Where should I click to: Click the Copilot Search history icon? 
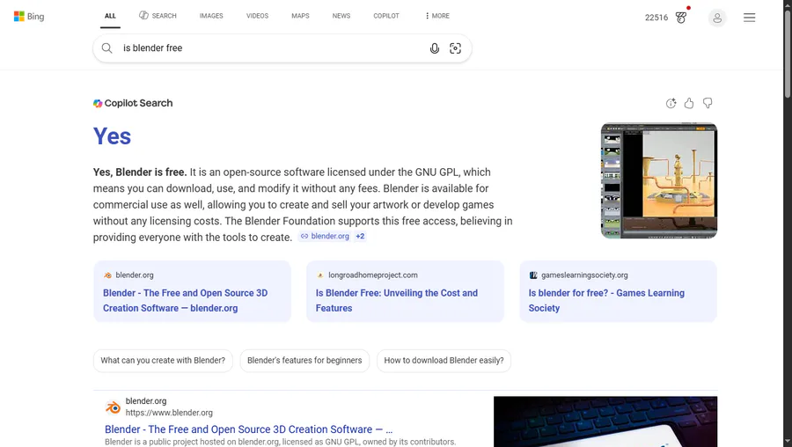tap(671, 103)
